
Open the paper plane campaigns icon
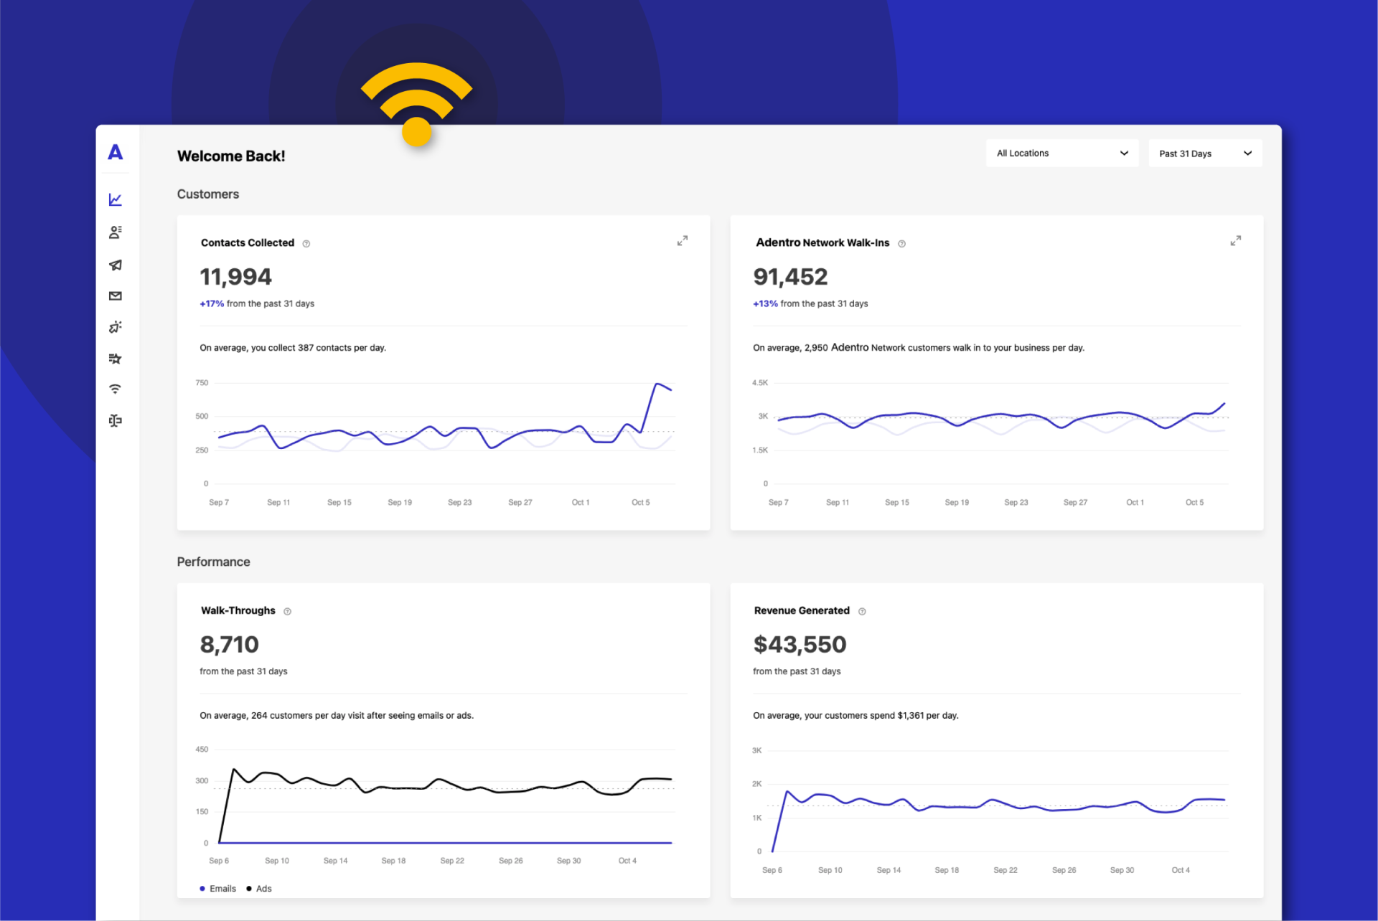pos(115,265)
